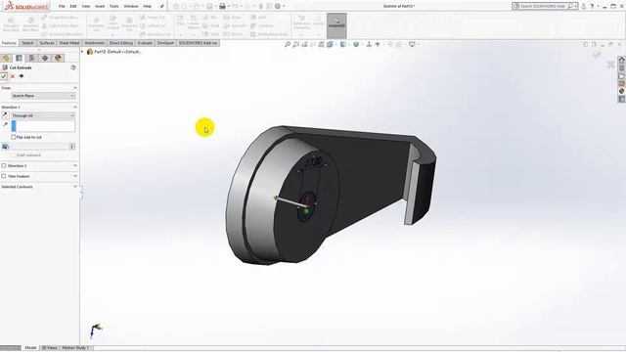Click the reverse direction arrow button
The width and height of the screenshot is (626, 352).
[x=5, y=115]
